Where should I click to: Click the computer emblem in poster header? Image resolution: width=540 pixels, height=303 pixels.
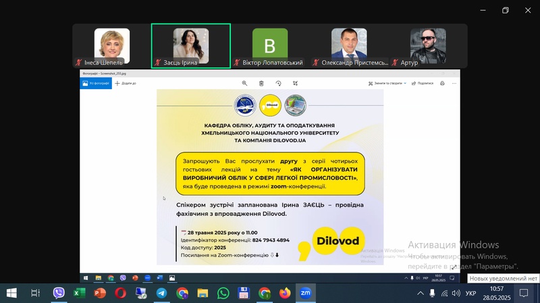coord(295,105)
